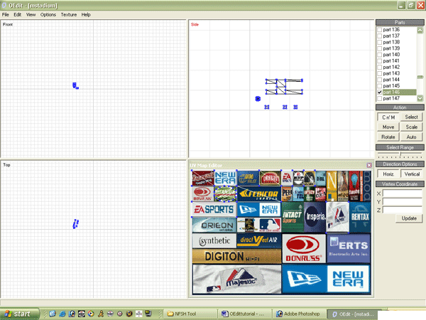Click the Z vertex coordinate field
This screenshot has width=426, height=320.
[403, 210]
